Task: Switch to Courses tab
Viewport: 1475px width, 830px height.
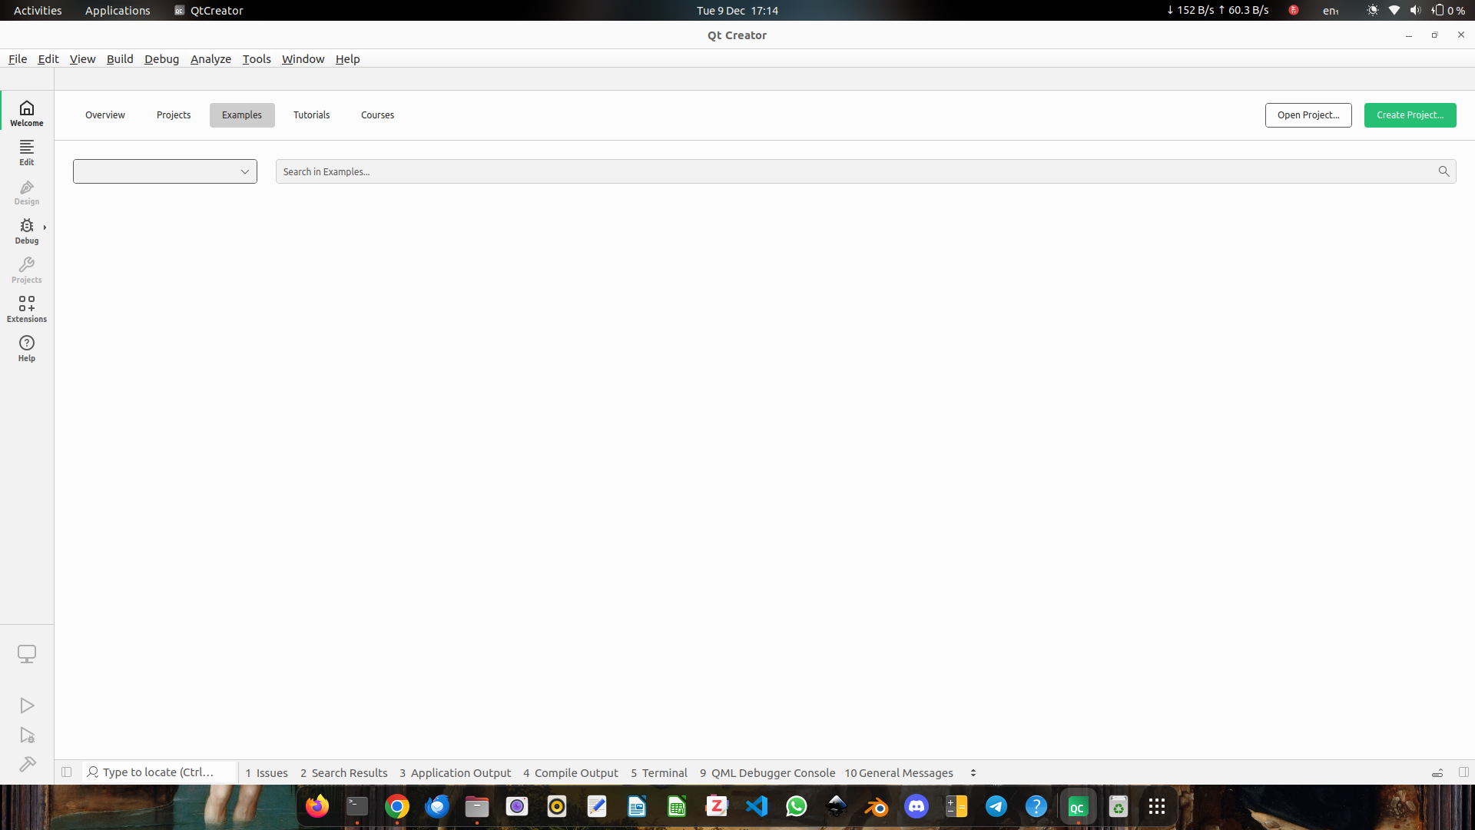Action: pos(377,115)
